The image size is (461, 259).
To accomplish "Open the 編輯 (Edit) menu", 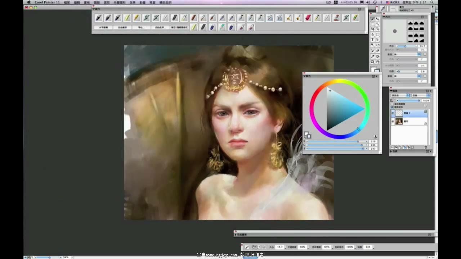I will (x=77, y=2).
